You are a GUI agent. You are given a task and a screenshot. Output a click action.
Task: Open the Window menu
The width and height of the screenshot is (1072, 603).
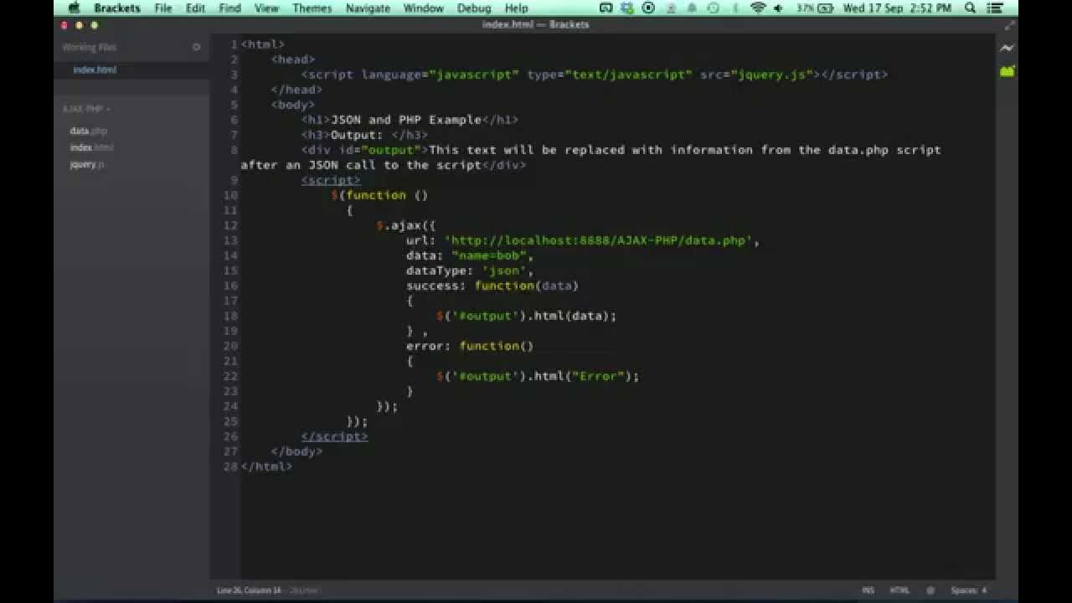(x=424, y=8)
